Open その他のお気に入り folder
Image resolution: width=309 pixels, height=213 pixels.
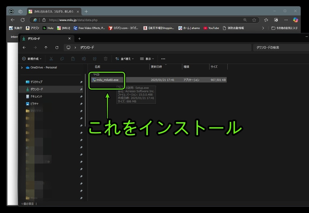coord(284,28)
